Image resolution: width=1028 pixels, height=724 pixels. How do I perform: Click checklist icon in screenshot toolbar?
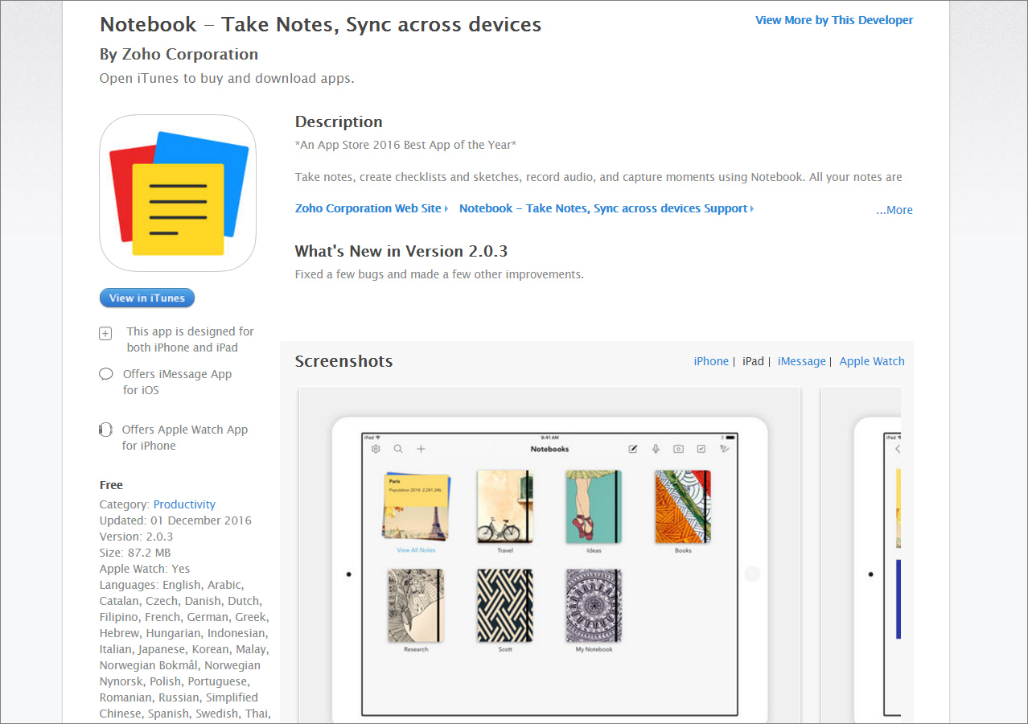point(701,449)
